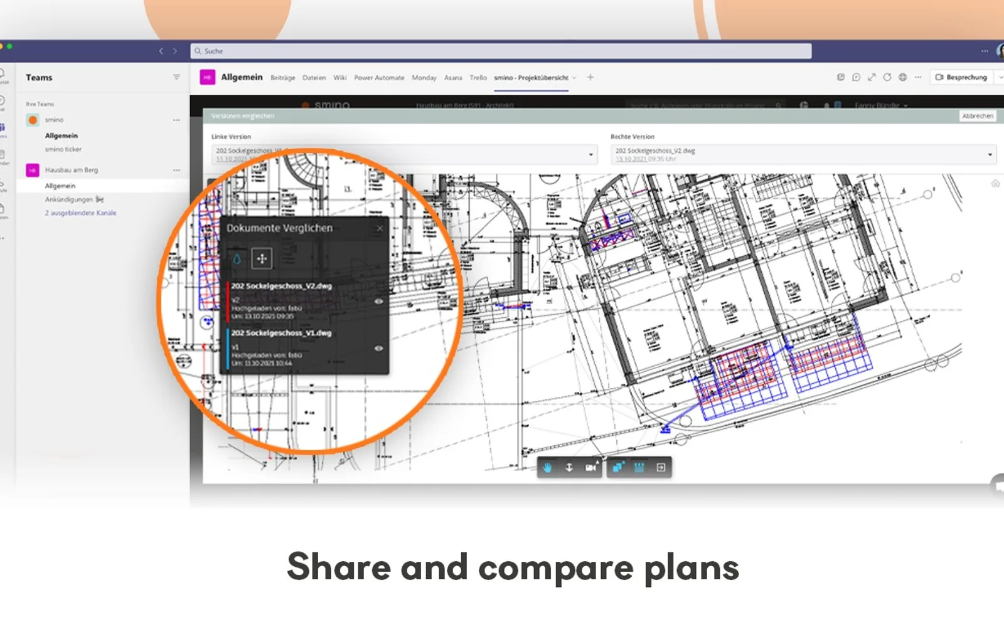Open more options for smino team
The width and height of the screenshot is (1004, 627).
[176, 120]
